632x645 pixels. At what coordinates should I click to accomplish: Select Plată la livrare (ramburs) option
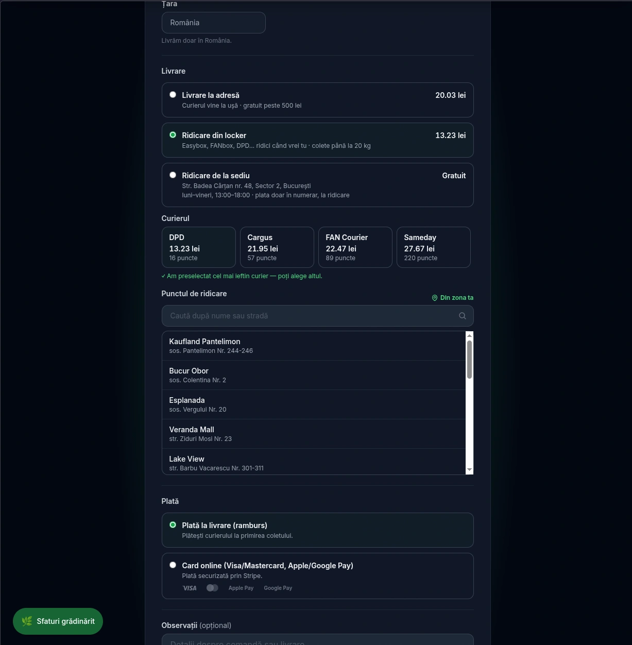(317, 530)
